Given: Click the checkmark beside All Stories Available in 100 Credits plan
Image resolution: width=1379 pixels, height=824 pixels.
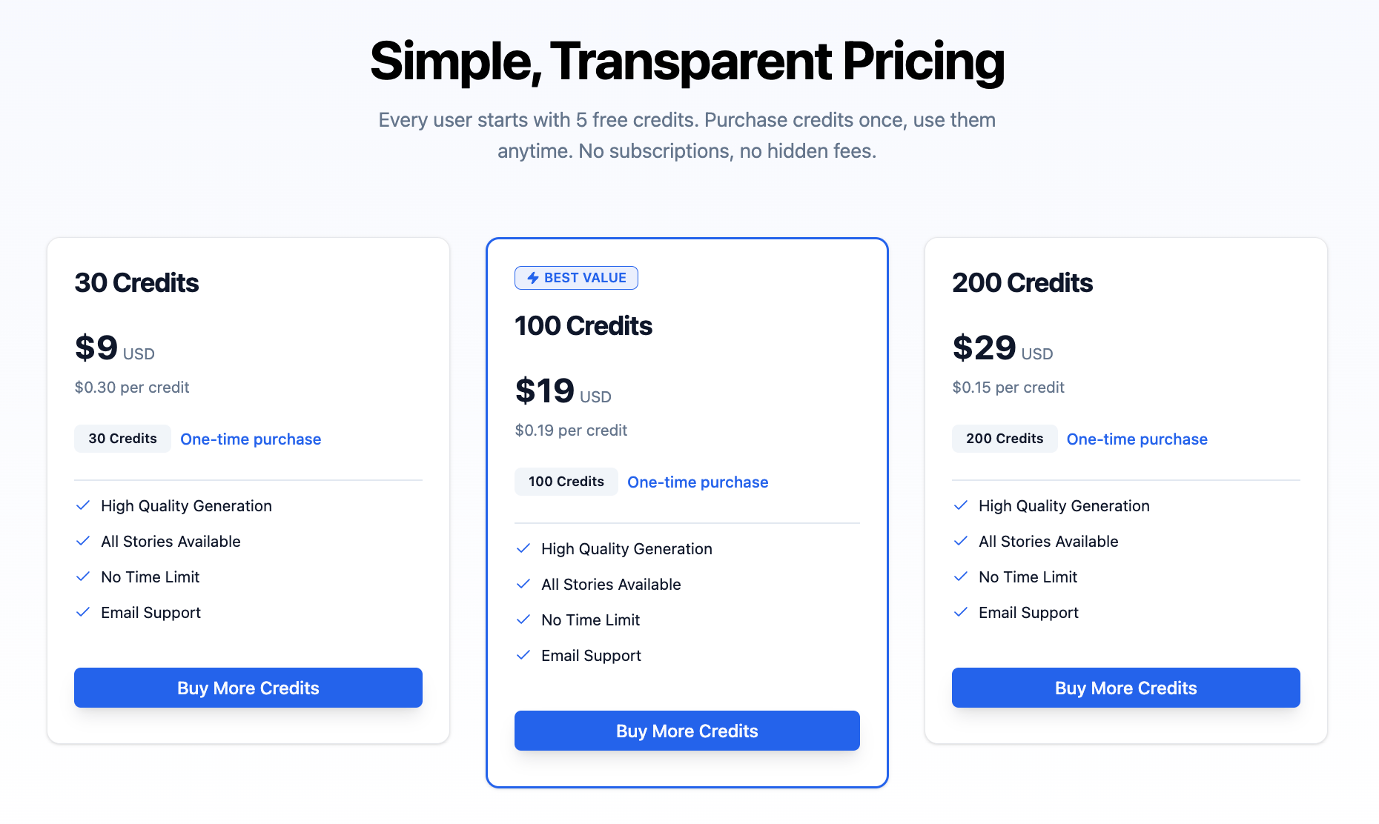Looking at the screenshot, I should [523, 584].
